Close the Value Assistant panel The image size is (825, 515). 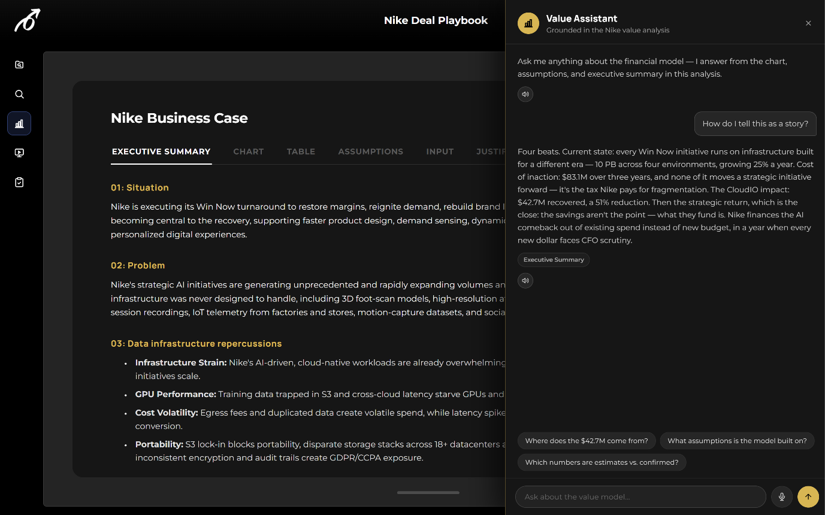[808, 23]
